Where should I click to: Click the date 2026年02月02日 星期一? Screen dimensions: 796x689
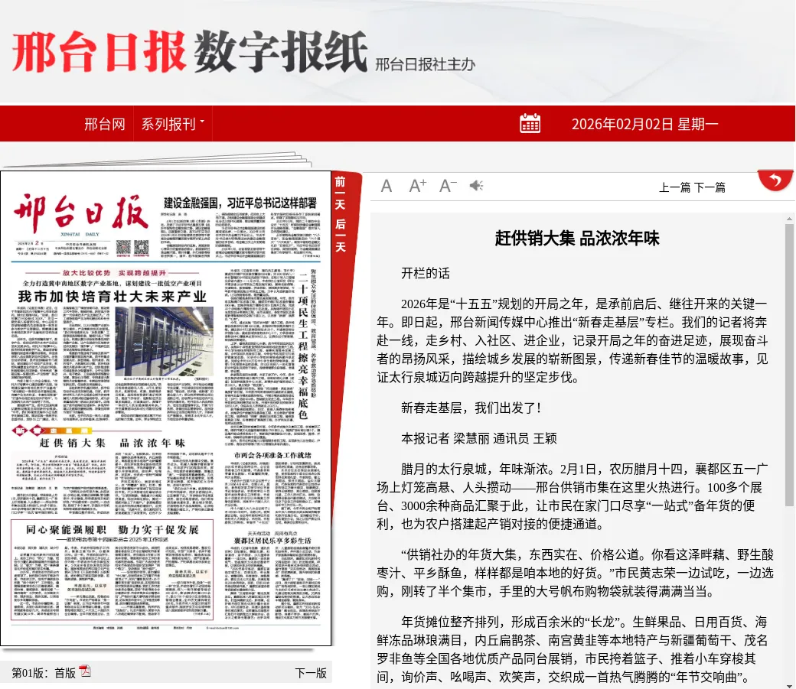point(644,124)
